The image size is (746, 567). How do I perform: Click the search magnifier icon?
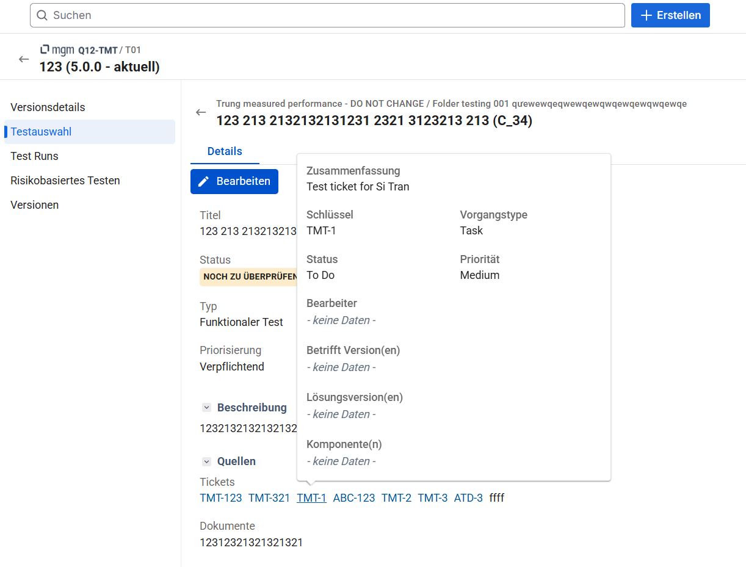pyautogui.click(x=42, y=15)
